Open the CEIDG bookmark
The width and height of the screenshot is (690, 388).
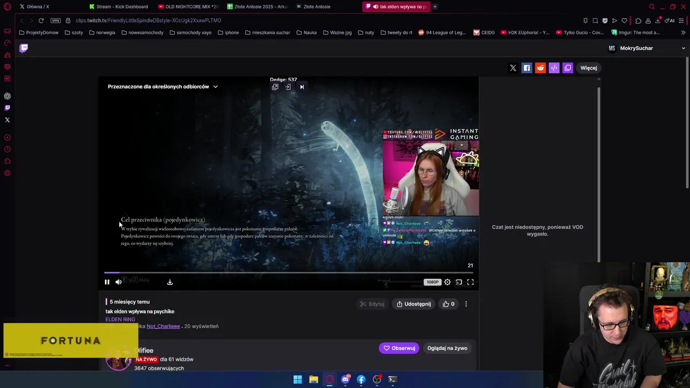[484, 32]
